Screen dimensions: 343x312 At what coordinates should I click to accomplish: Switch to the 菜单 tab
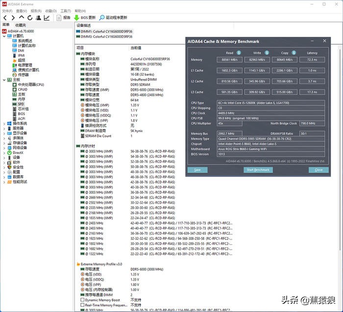click(x=6, y=25)
